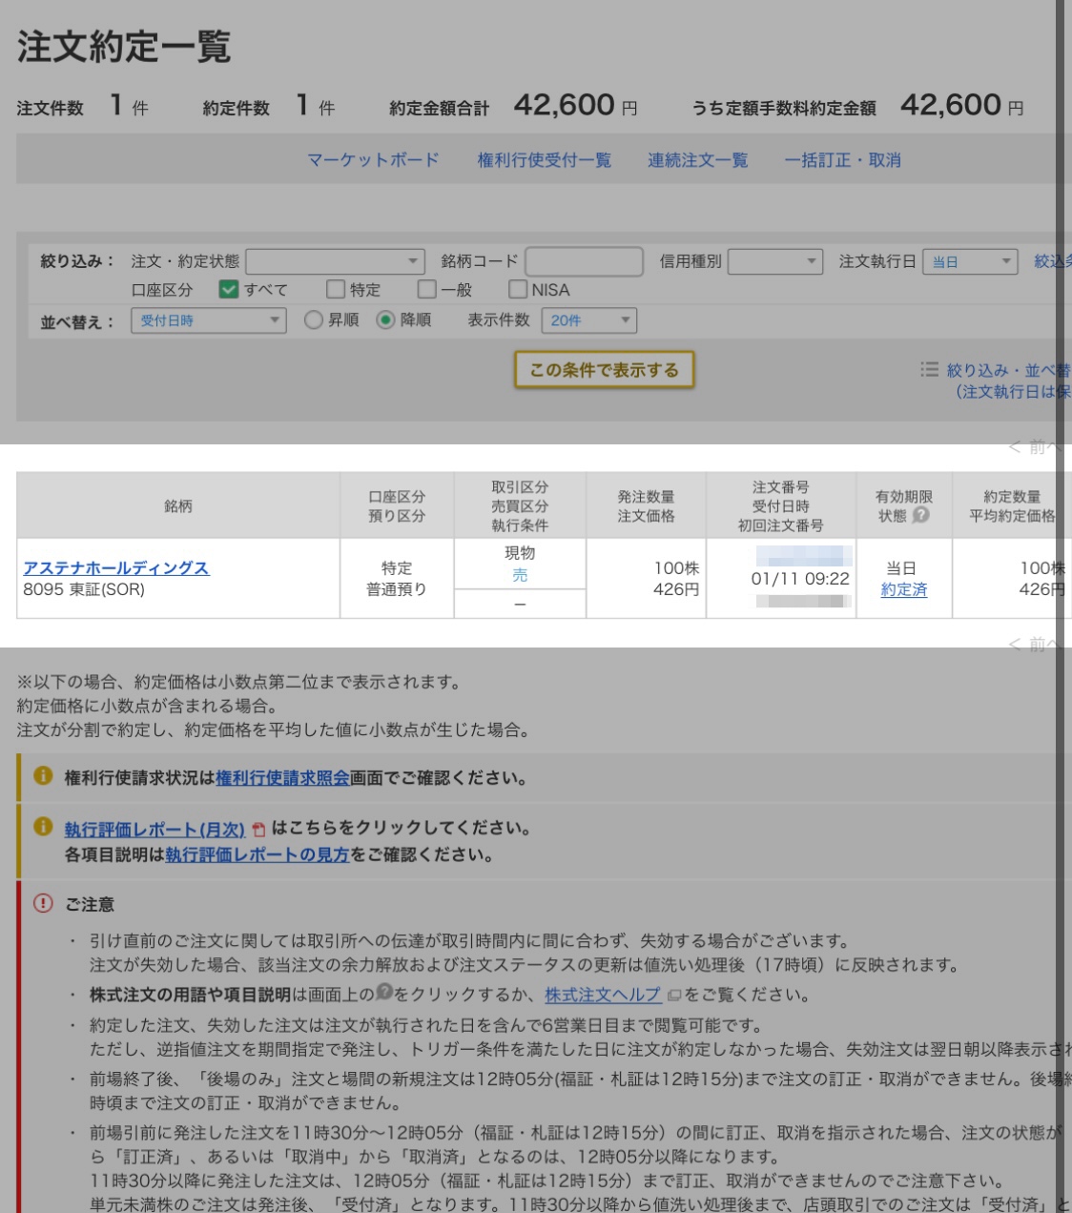Open the アステナホールディングス stock link

click(x=116, y=567)
